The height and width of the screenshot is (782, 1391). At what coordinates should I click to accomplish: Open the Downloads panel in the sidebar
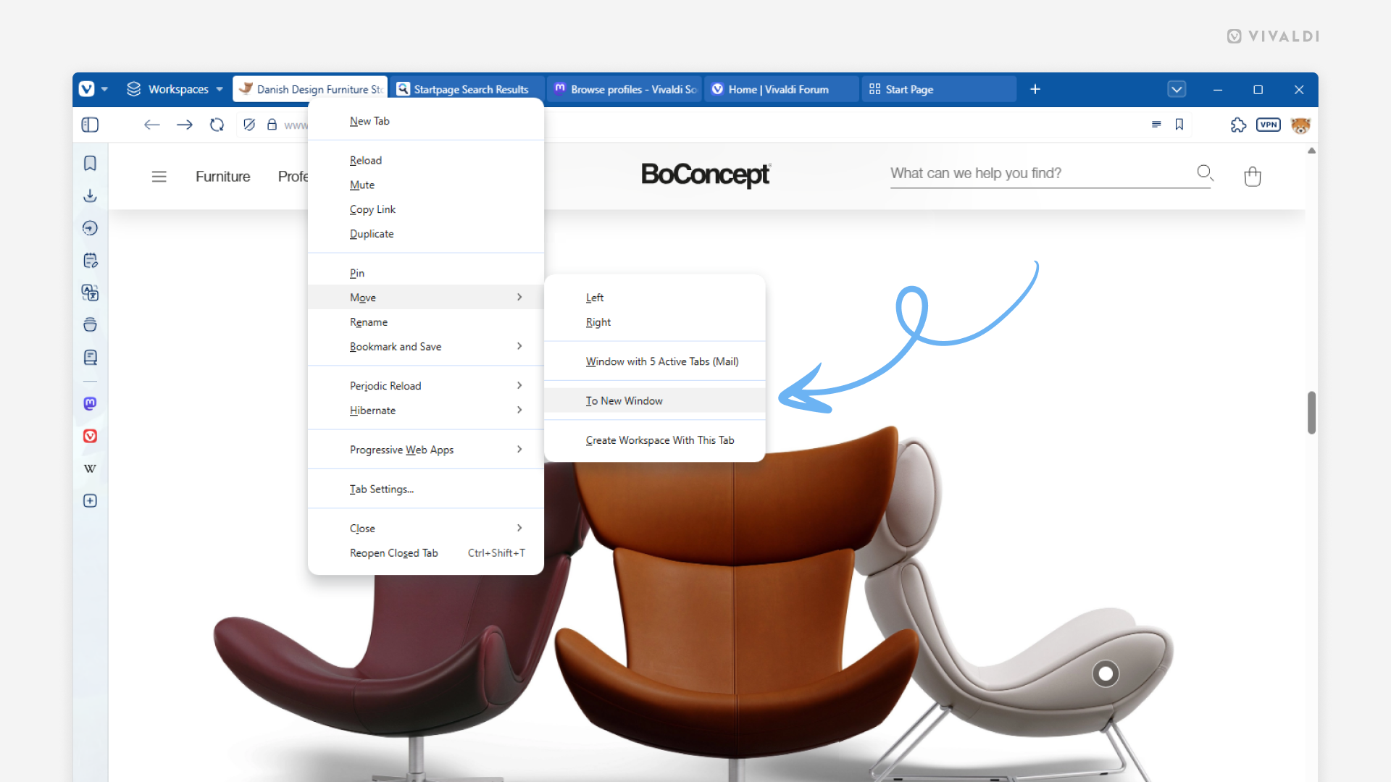(90, 195)
